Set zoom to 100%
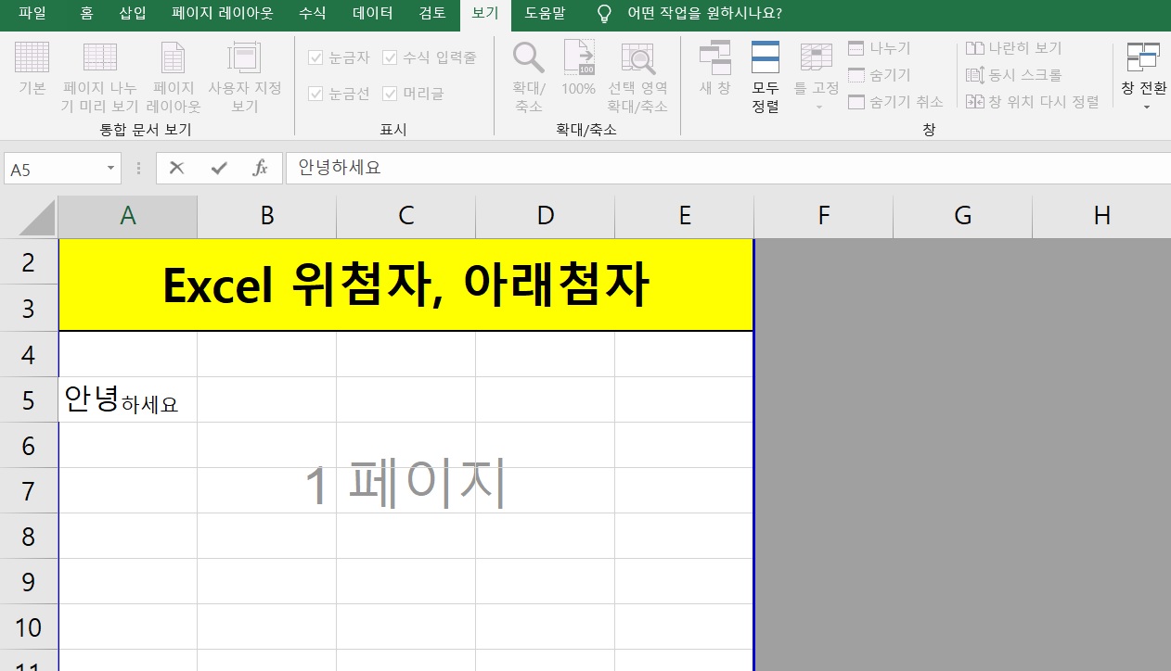This screenshot has height=671, width=1171. point(579,70)
